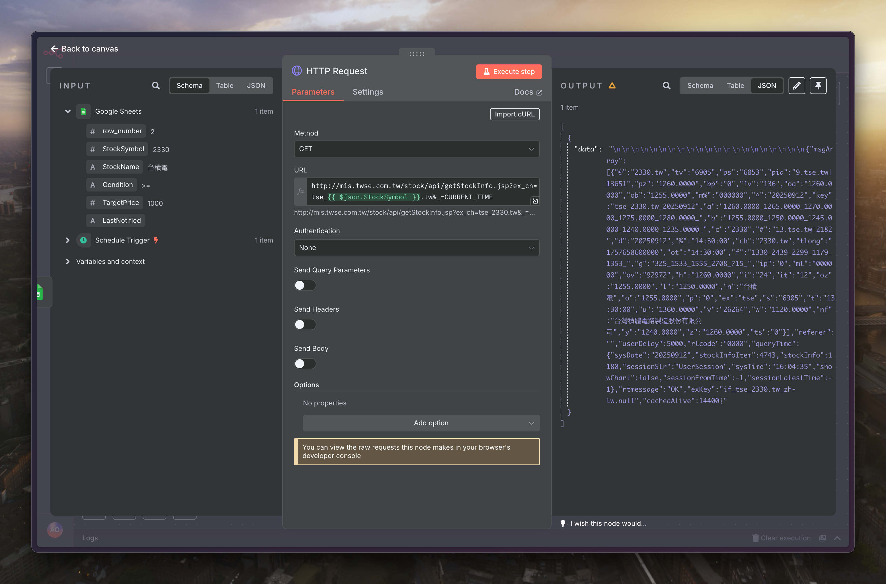This screenshot has width=886, height=584.
Task: Click the lightbulb feedback icon
Action: (563, 523)
